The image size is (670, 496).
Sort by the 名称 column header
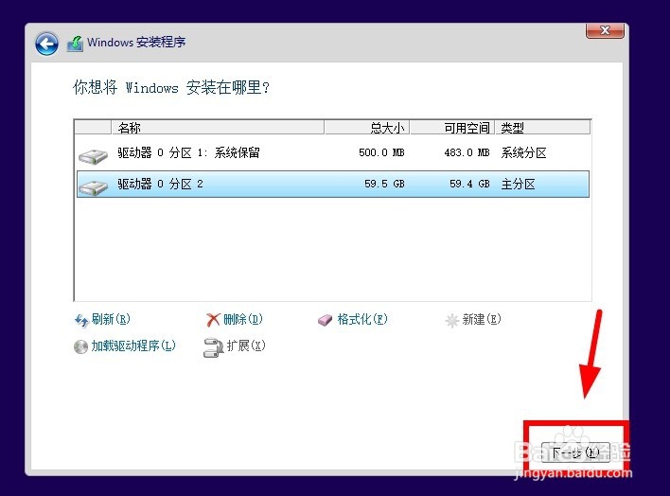coord(218,128)
